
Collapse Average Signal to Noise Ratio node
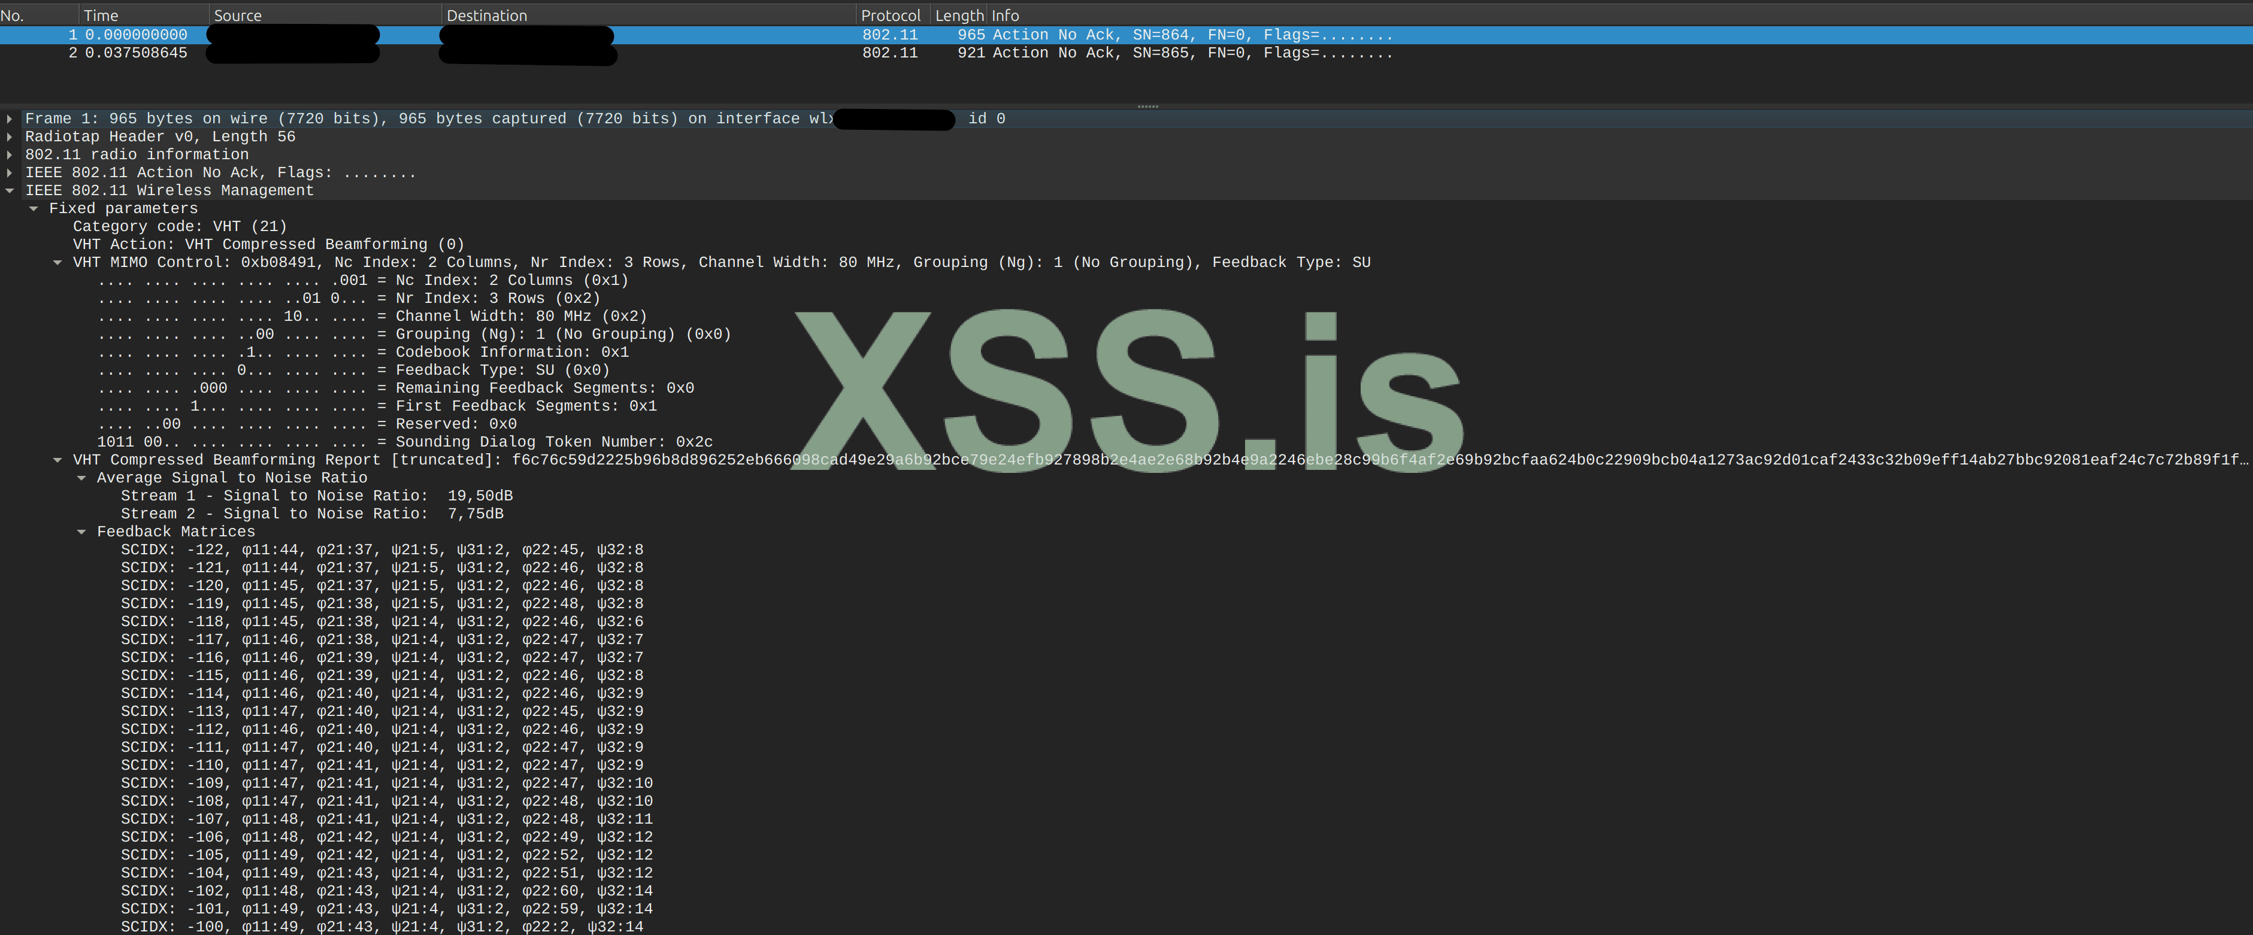(x=81, y=478)
